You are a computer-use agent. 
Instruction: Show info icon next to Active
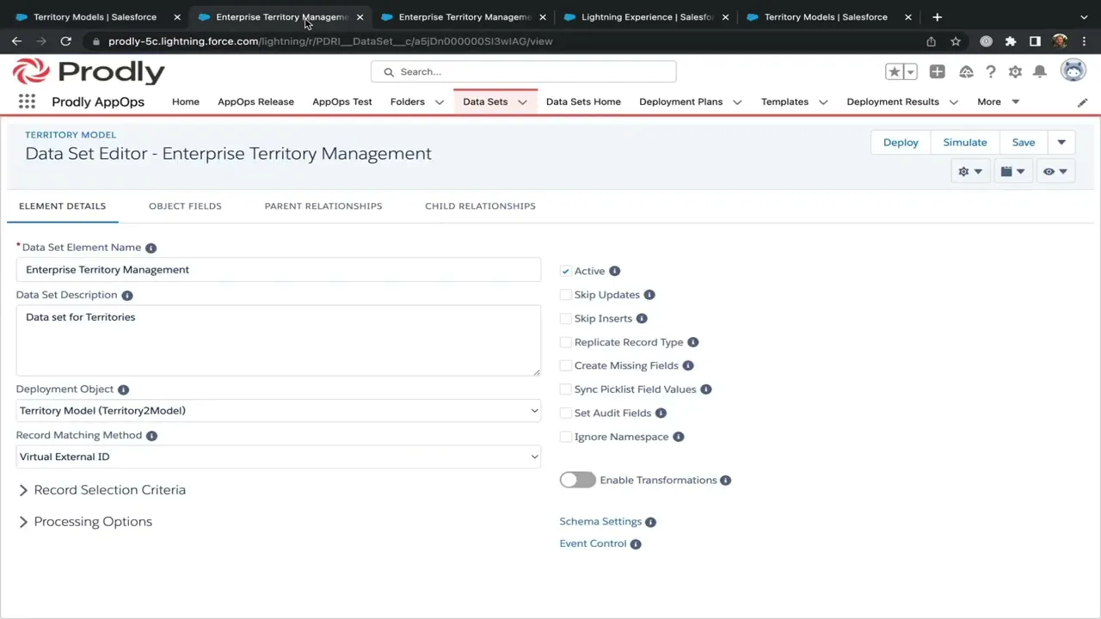pyautogui.click(x=615, y=271)
